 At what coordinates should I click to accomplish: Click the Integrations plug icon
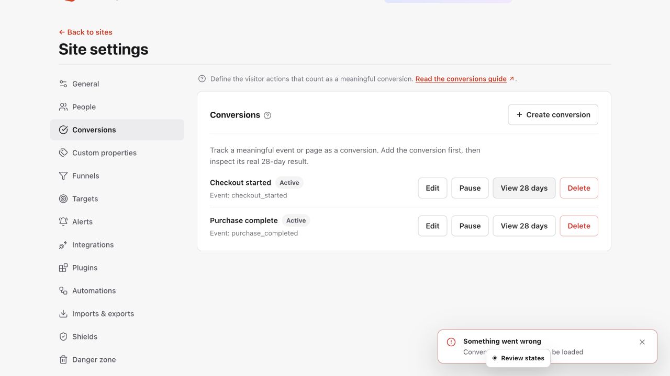(63, 245)
